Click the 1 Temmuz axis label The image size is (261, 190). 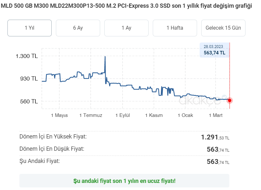[91, 115]
